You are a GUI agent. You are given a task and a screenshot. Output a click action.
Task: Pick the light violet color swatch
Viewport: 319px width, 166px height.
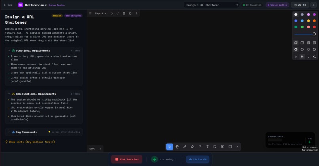(308, 15)
